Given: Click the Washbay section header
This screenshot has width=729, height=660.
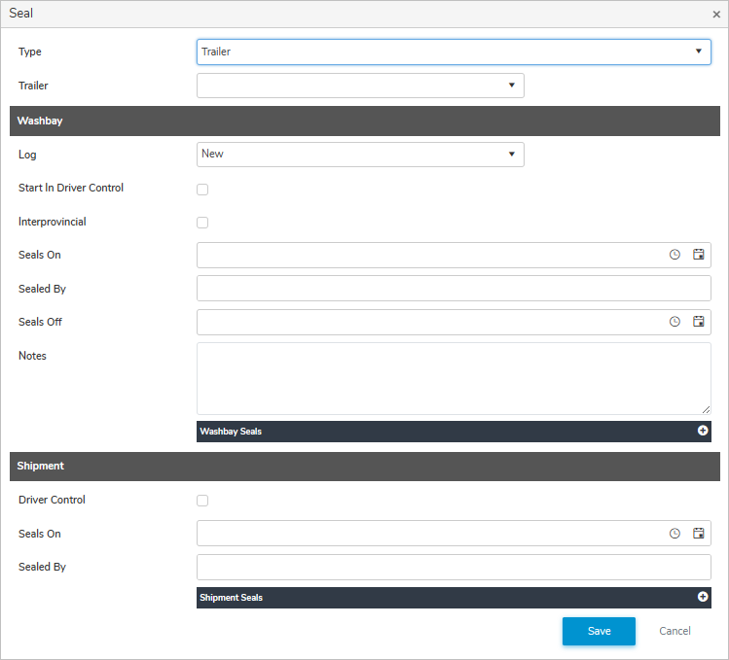Looking at the screenshot, I should click(364, 121).
